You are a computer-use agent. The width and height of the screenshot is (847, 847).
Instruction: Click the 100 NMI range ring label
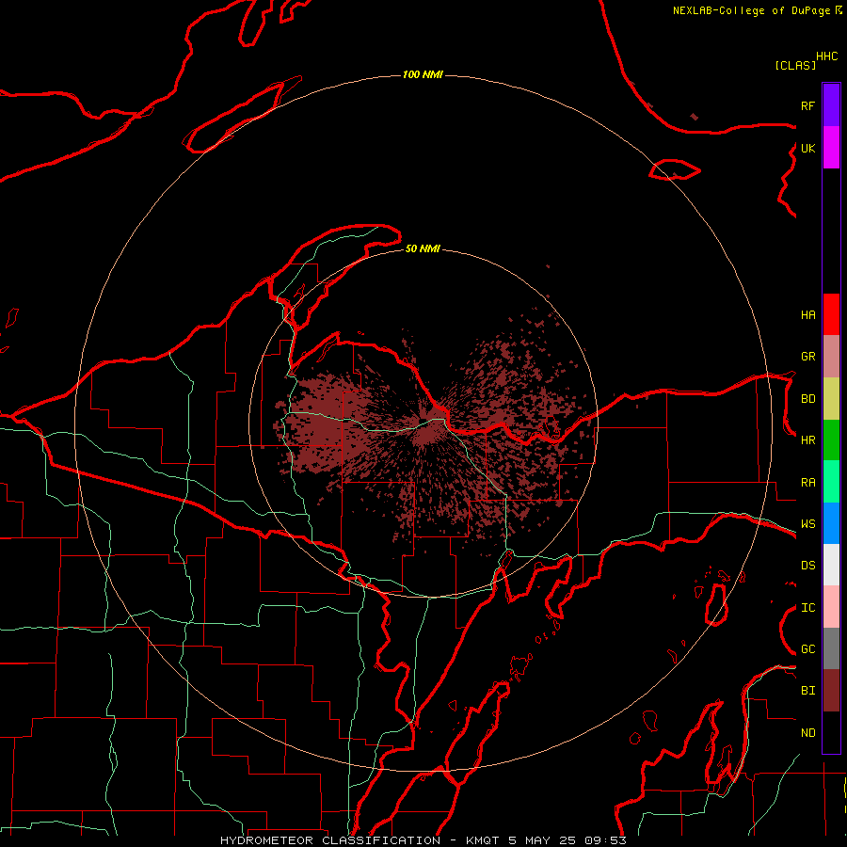(423, 74)
